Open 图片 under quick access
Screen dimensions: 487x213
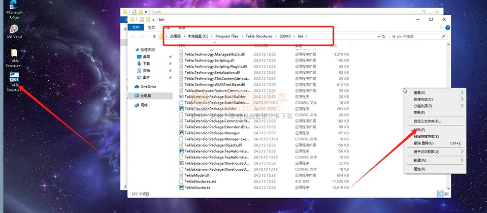[x=143, y=77]
